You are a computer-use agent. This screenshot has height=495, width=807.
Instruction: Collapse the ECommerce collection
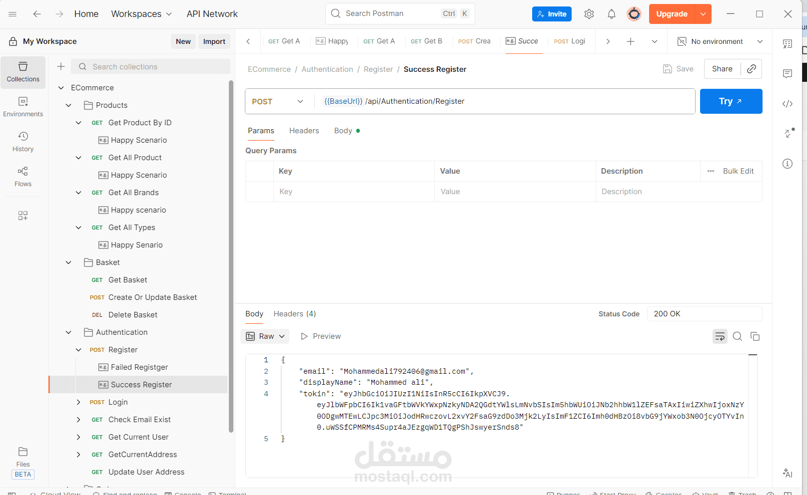point(61,88)
